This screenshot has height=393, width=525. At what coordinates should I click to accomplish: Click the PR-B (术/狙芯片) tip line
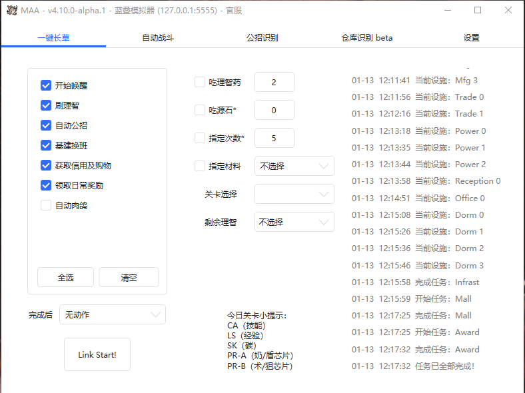tap(260, 366)
